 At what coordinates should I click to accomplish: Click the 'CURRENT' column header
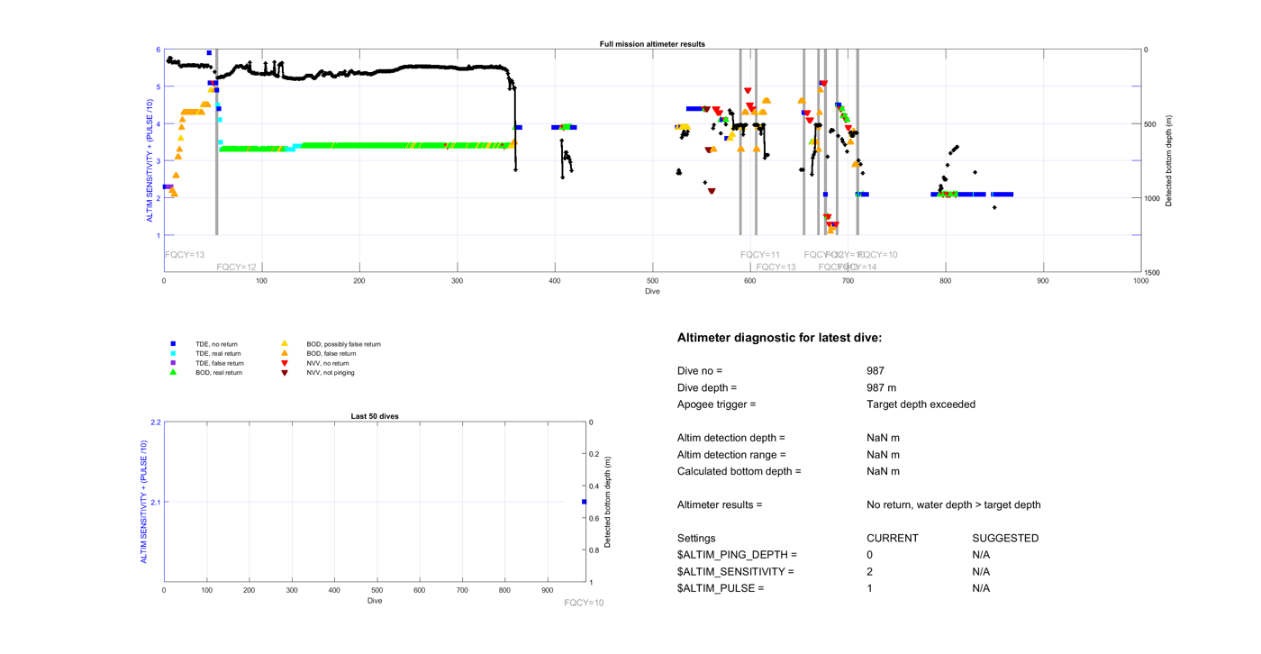pyautogui.click(x=892, y=539)
